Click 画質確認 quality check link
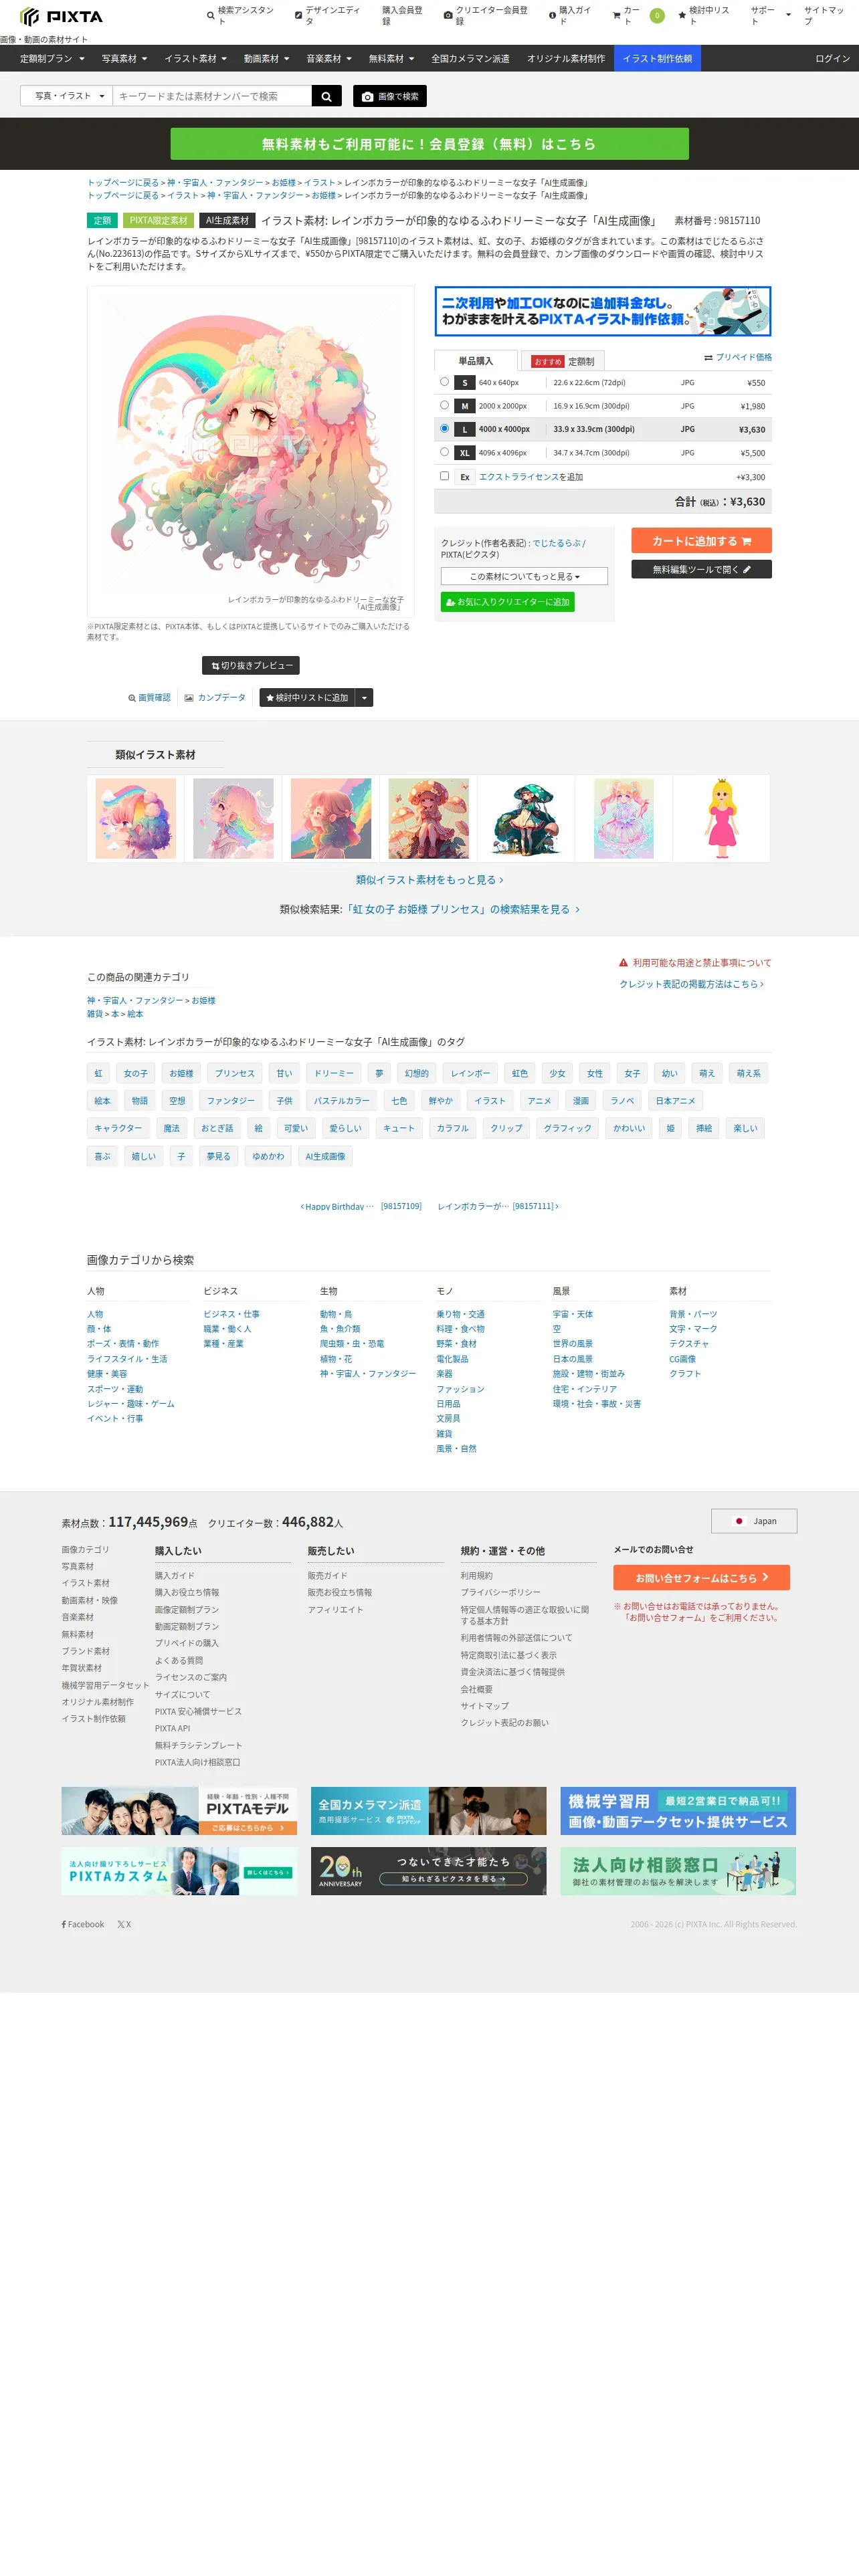Image resolution: width=859 pixels, height=2576 pixels. click(x=149, y=698)
